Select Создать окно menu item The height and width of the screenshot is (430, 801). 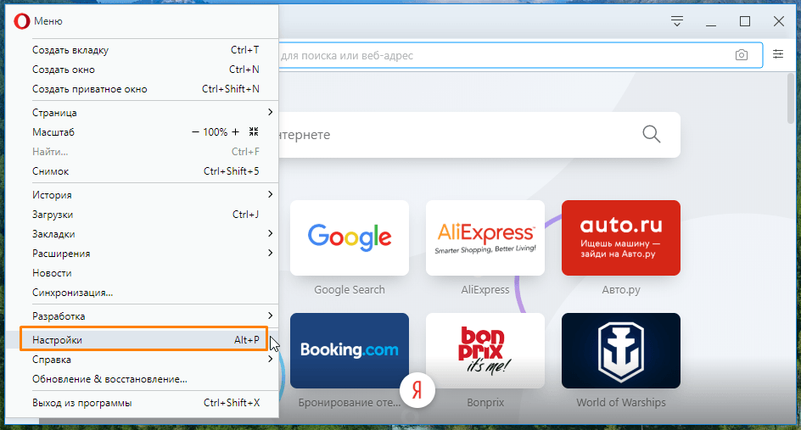142,70
